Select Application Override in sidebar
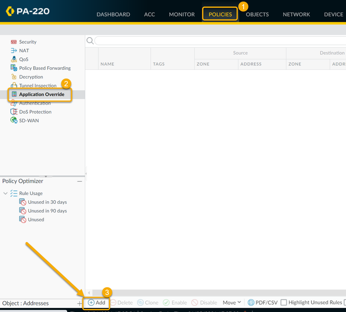This screenshot has height=312, width=346. coord(41,95)
